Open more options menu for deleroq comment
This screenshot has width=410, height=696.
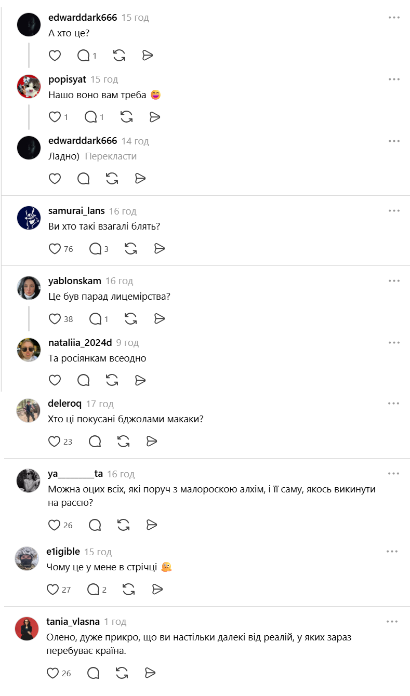(394, 404)
